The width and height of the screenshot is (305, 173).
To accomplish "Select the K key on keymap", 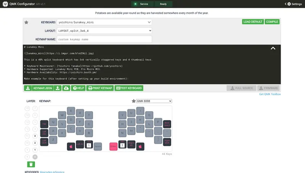I will (140, 120).
